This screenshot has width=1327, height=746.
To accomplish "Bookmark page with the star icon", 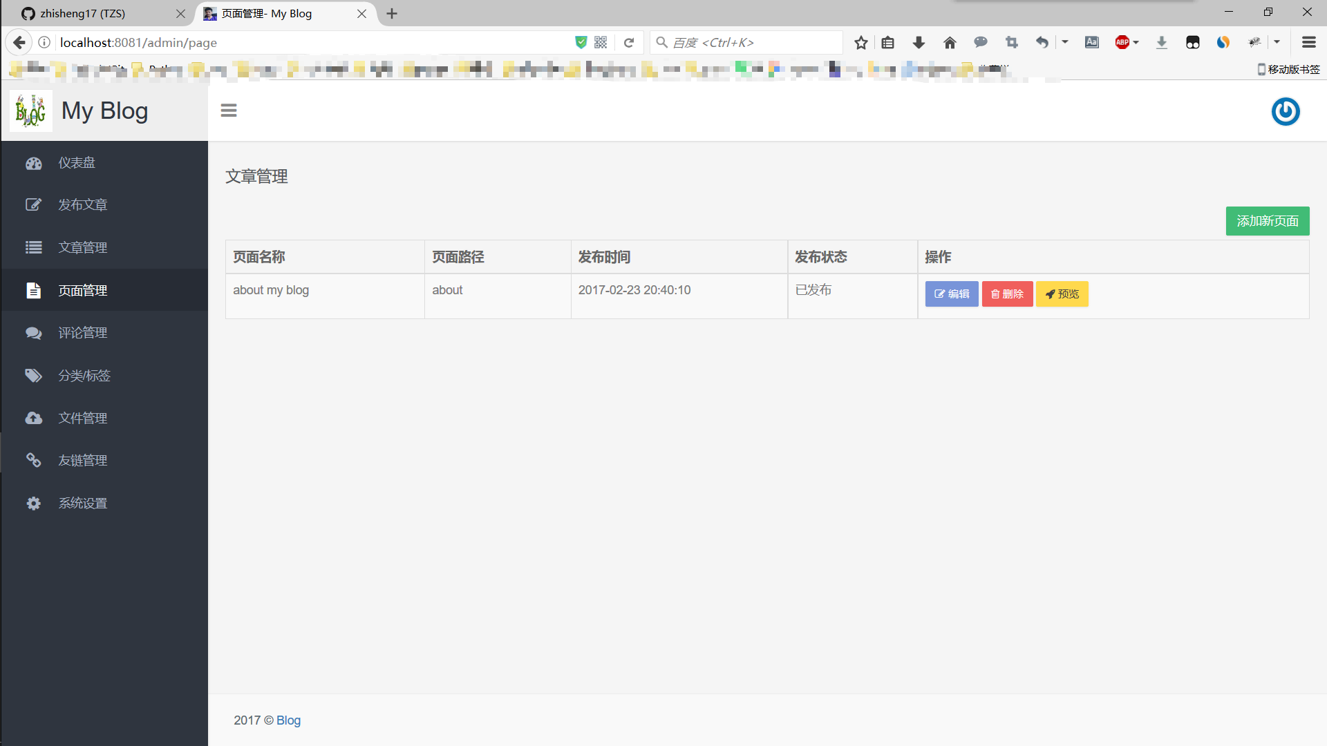I will coord(860,43).
